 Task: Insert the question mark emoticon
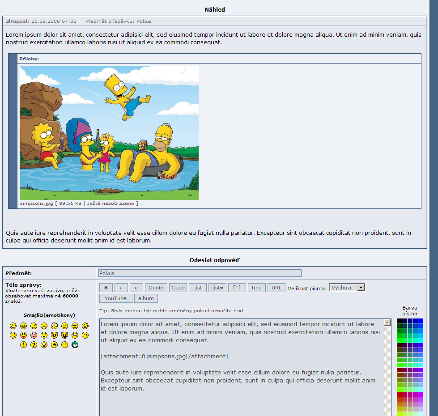click(34, 345)
